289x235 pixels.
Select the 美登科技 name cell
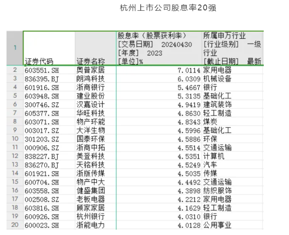pyautogui.click(x=96, y=156)
